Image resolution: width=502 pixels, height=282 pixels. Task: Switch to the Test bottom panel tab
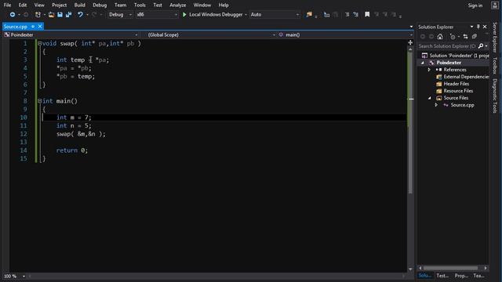coord(442,276)
